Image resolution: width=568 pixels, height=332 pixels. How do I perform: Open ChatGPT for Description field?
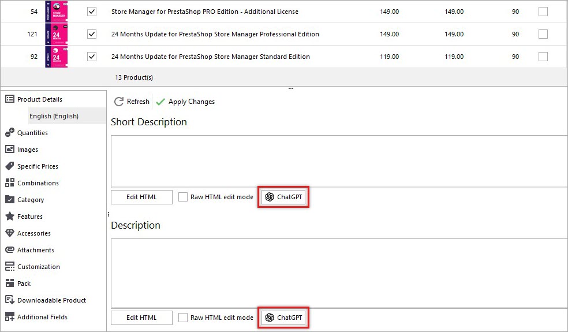point(283,318)
